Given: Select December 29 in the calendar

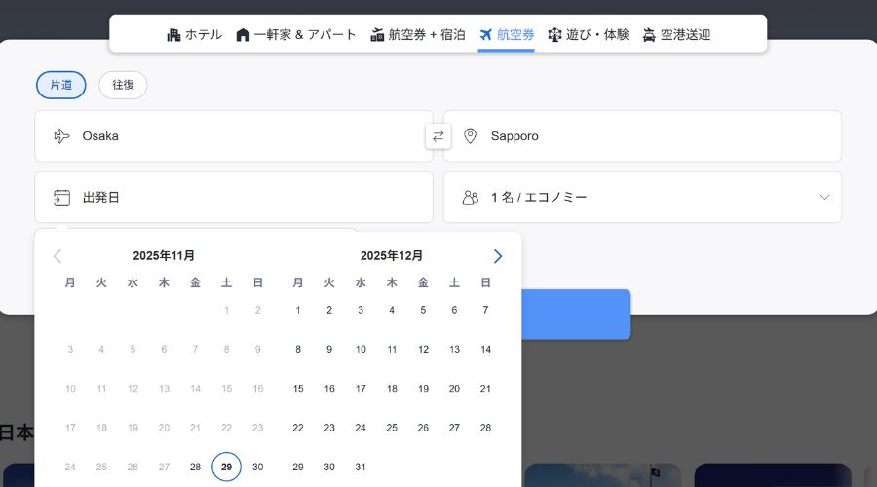Looking at the screenshot, I should [298, 467].
